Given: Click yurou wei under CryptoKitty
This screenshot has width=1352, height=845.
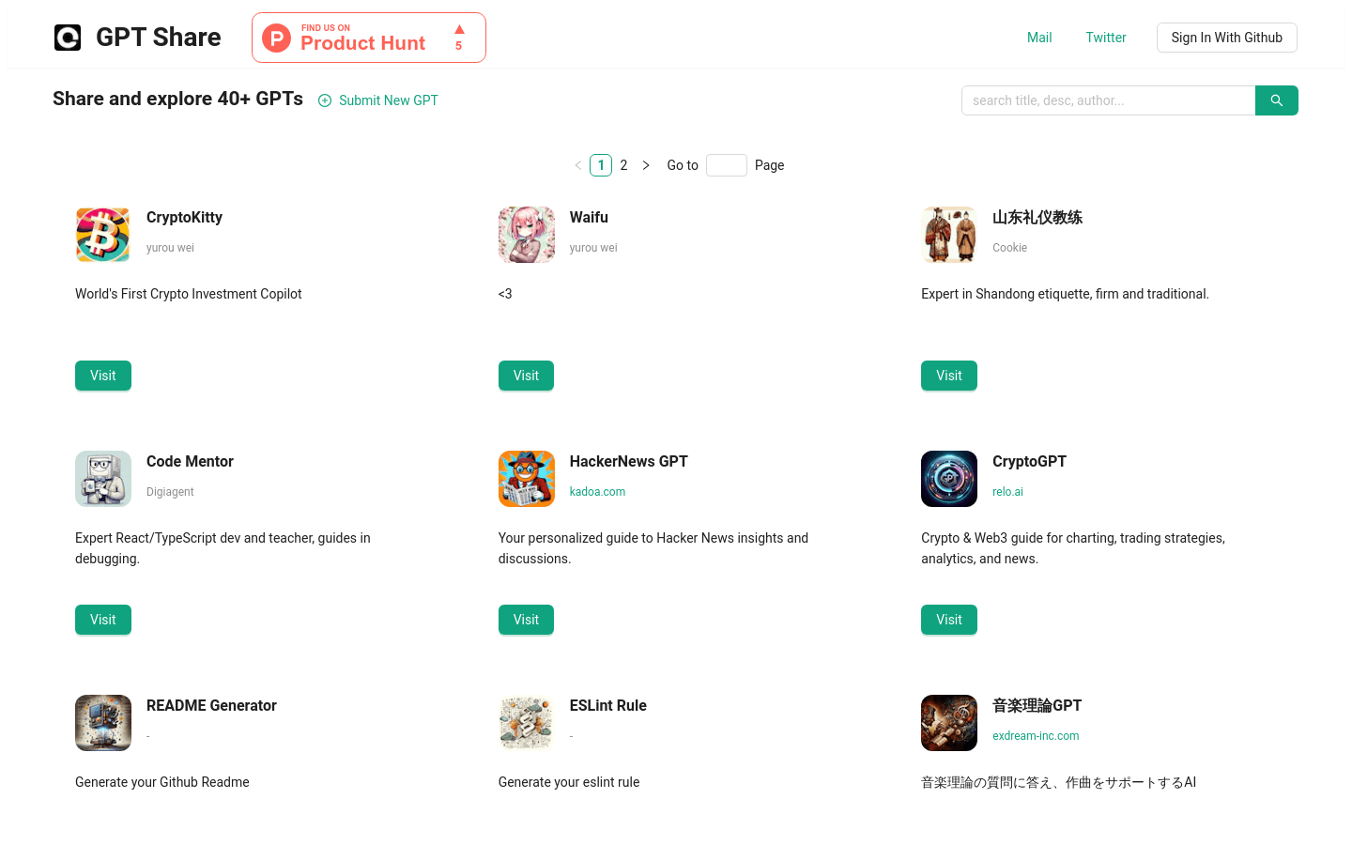Looking at the screenshot, I should coord(170,248).
